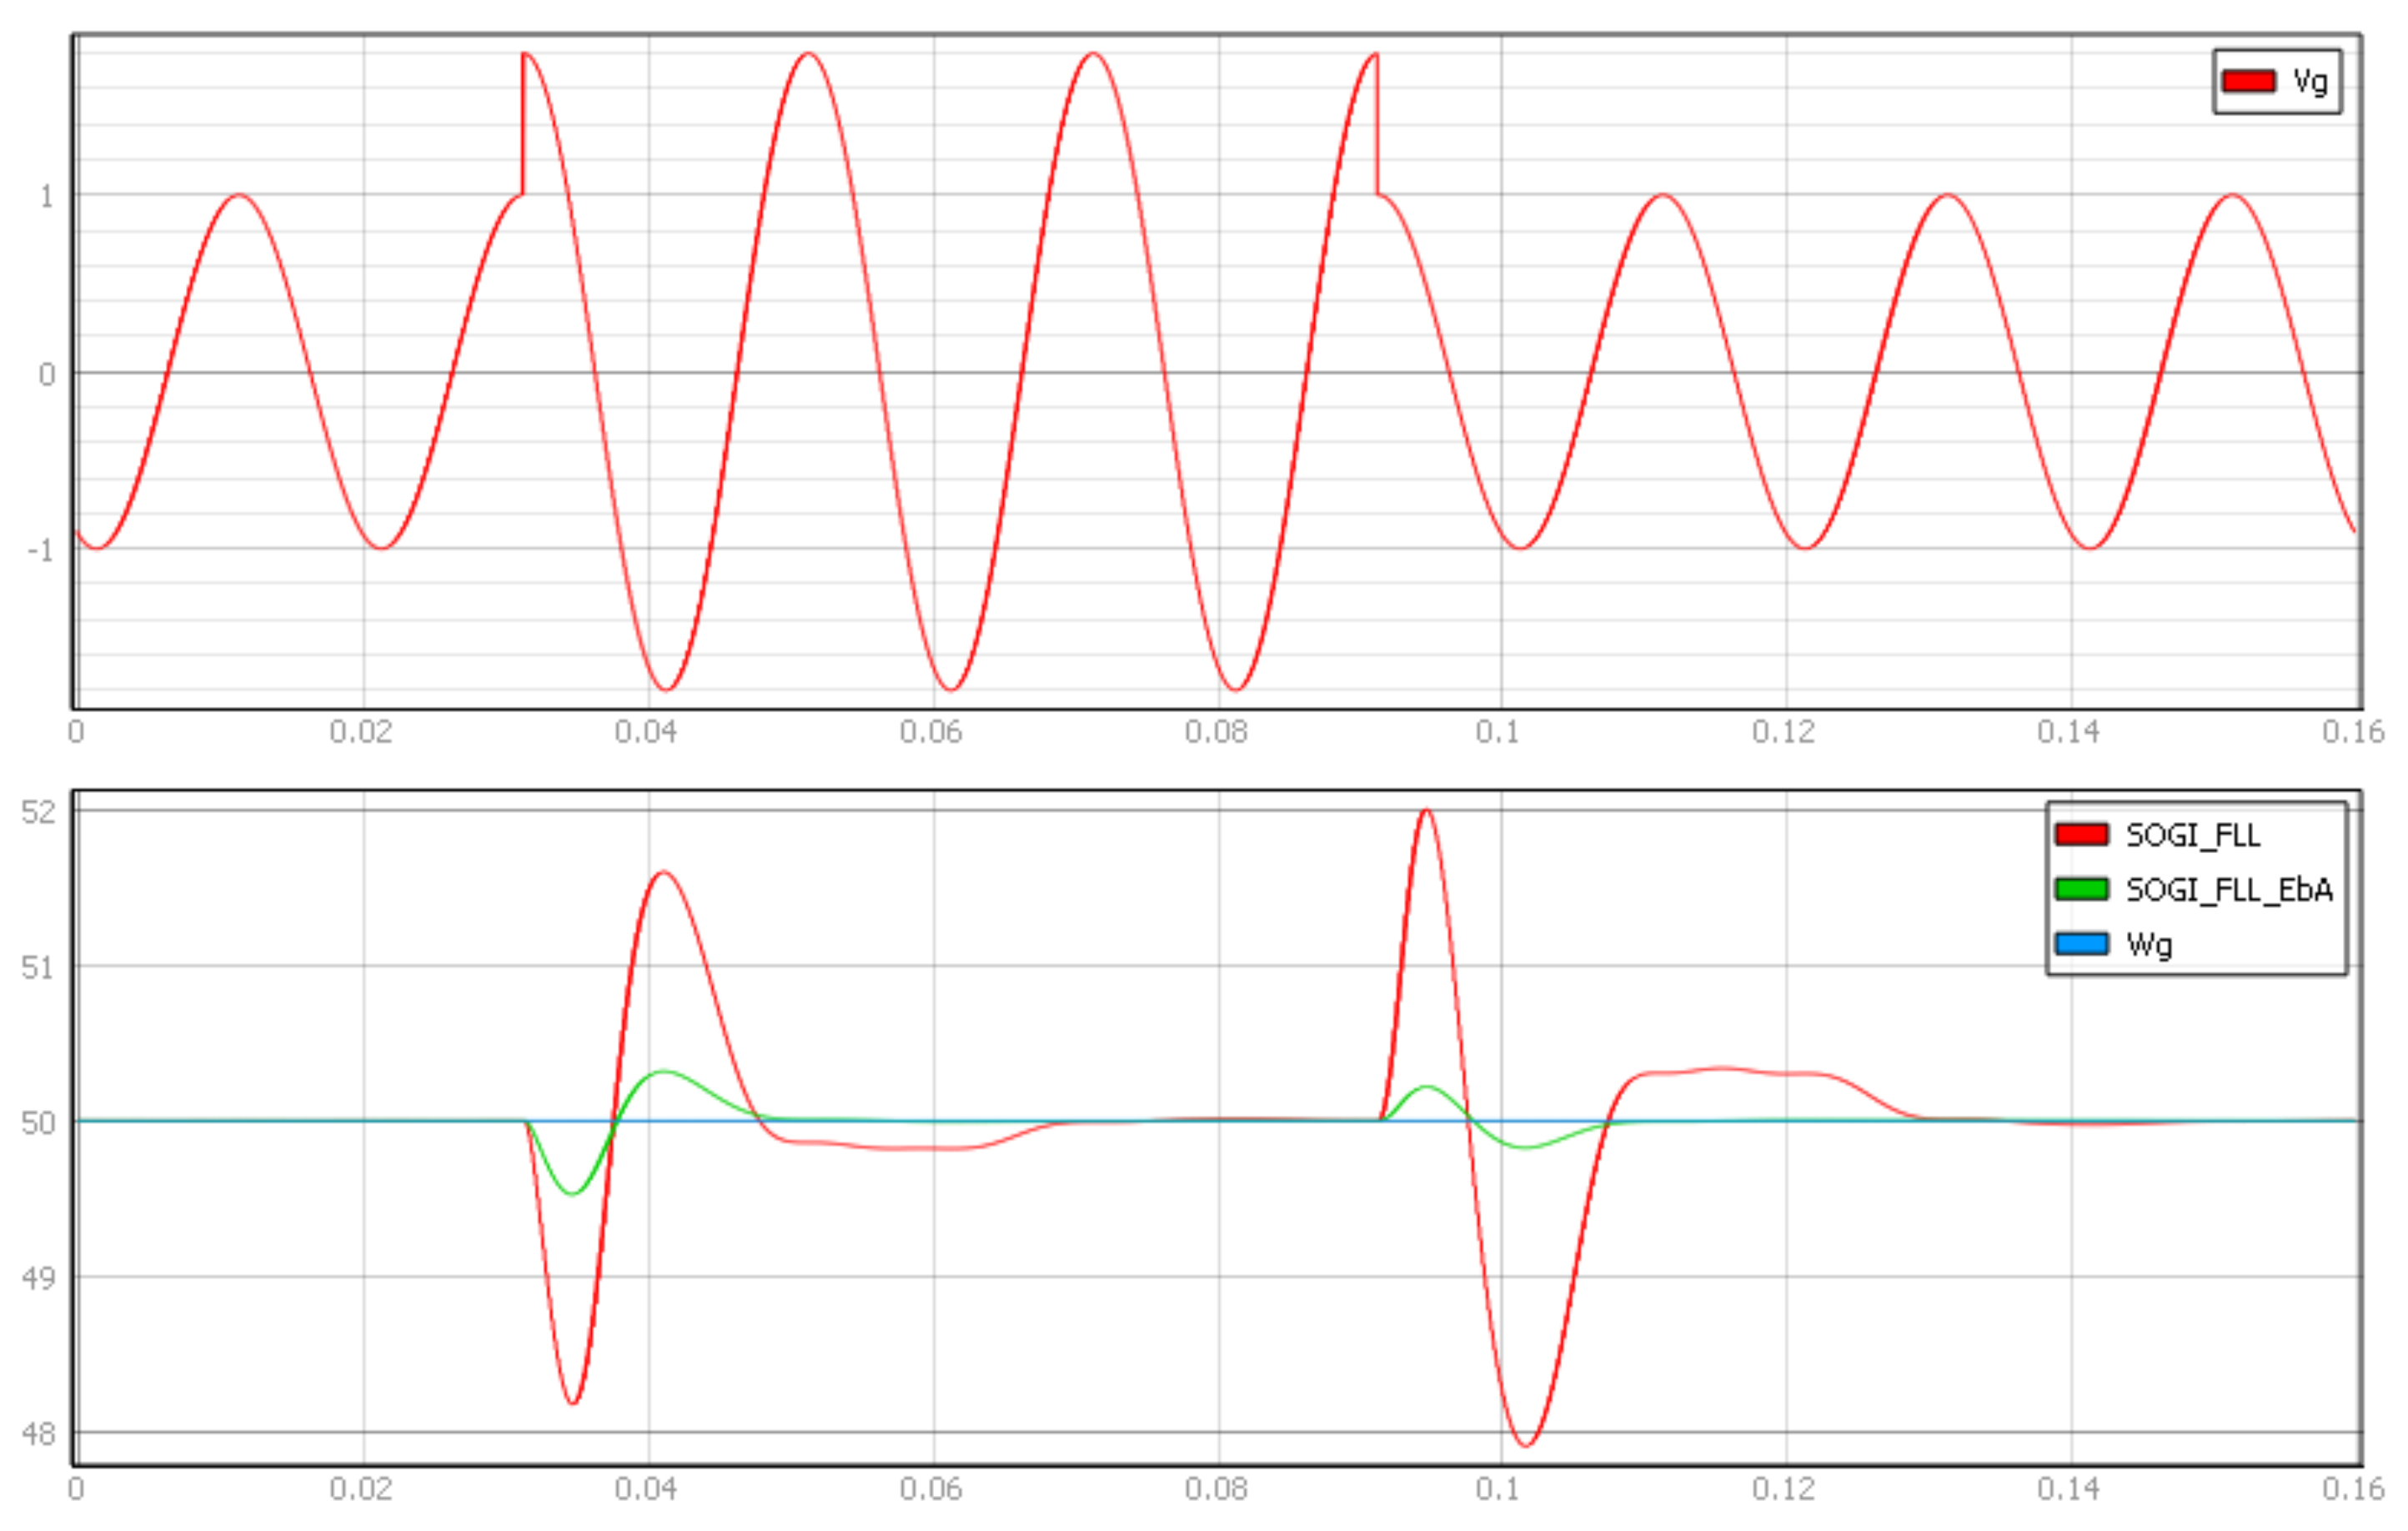
Task: Click the 0.04 tick label on lower plot
Action: [x=646, y=1489]
